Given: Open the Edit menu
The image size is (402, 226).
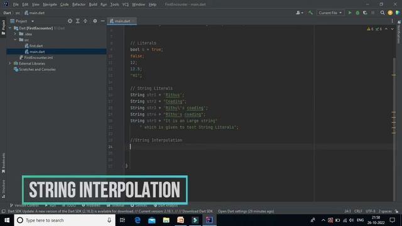Looking at the screenshot, I should (x=25, y=4).
